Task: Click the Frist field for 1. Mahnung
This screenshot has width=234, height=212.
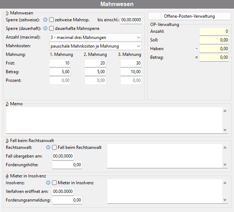Action: 60,63
